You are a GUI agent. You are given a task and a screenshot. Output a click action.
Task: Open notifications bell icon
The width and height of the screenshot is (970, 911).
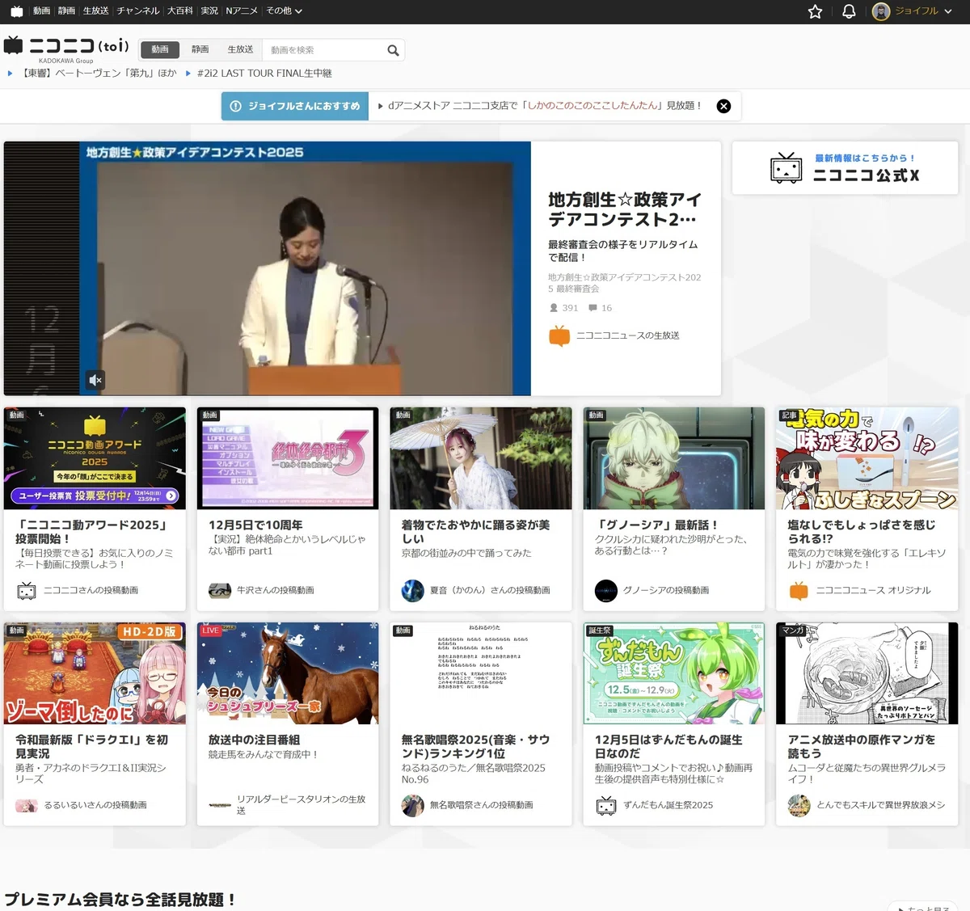[849, 11]
